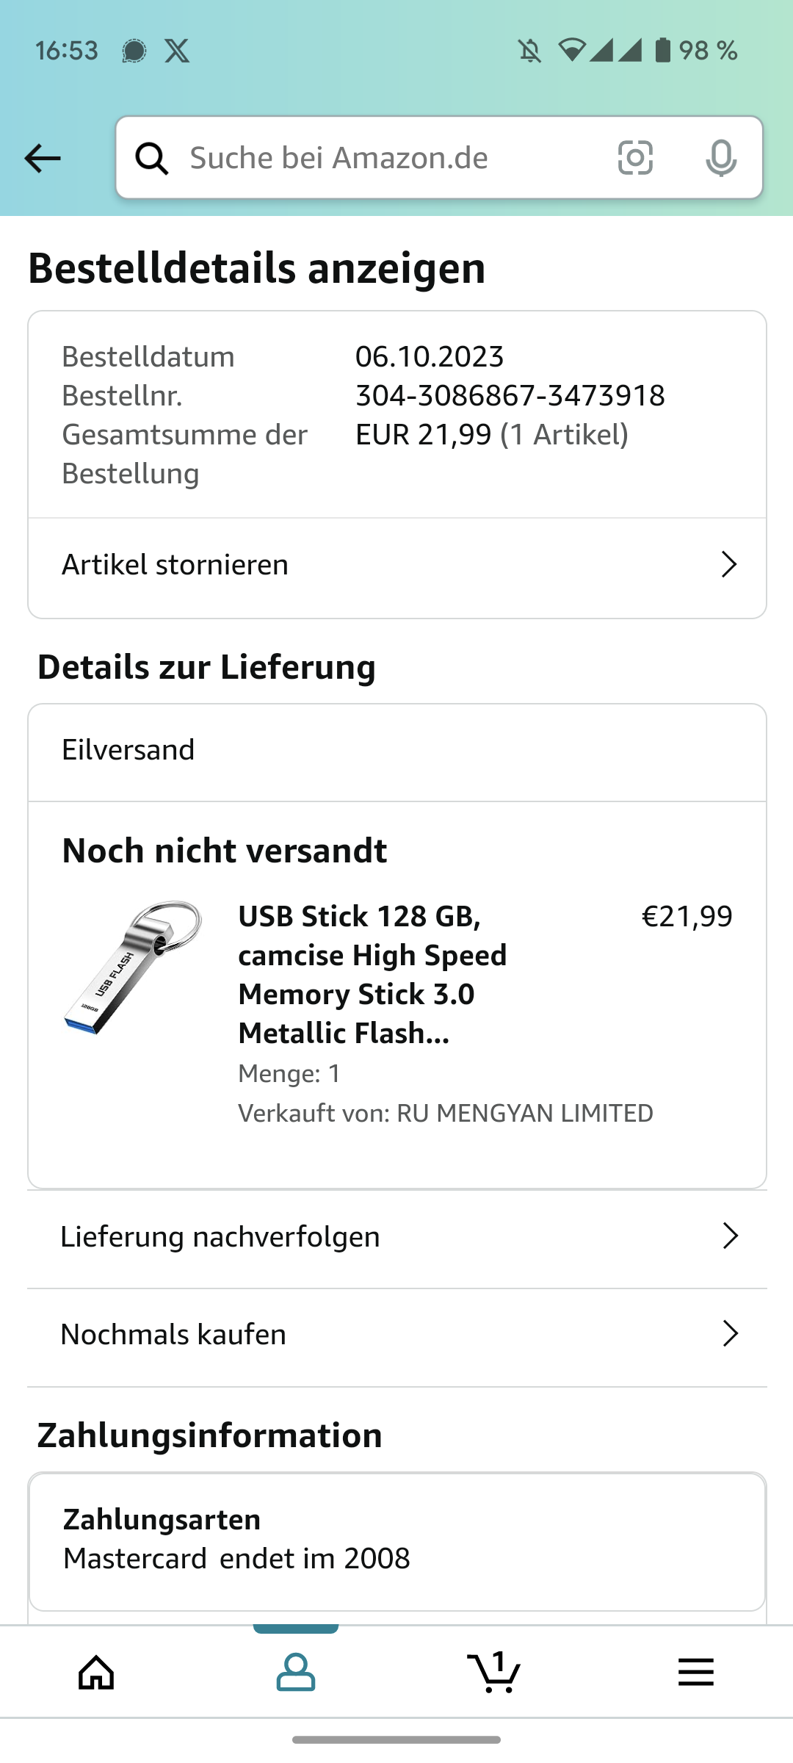793x1763 pixels.
Task: Tap the microphone voice search icon
Action: [721, 158]
